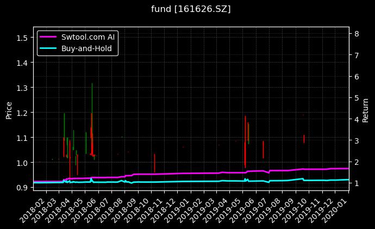This screenshot has height=229, width=375.
Task: Click the tallest green candlestick near 2018-06
Action: 92,109
